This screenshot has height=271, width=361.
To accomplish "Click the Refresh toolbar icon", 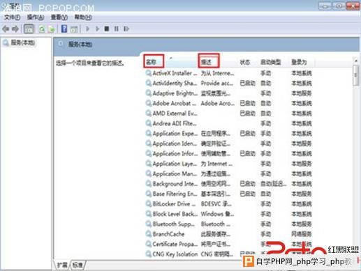I will (x=42, y=29).
